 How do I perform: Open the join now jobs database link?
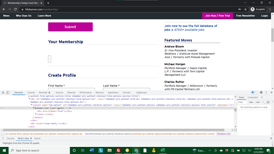pos(191,28)
